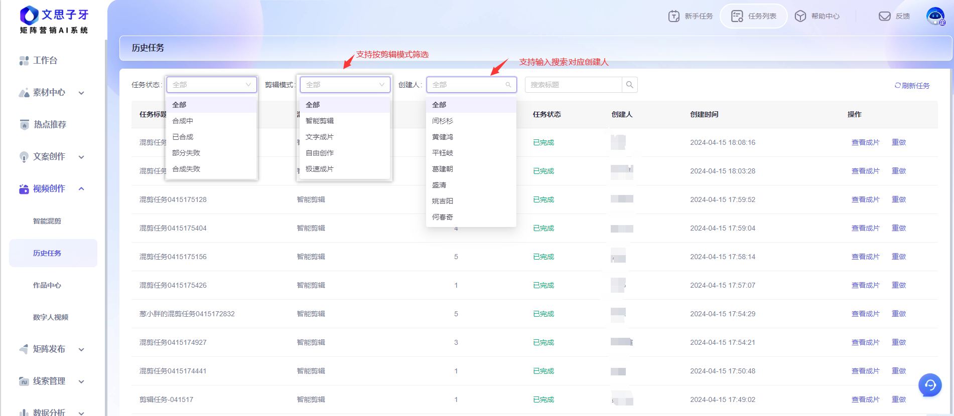Screen dimensions: 954x416
Task: Click the 任务状态 column header
Action: (547, 114)
